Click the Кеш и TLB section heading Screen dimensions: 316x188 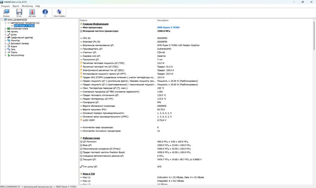point(89,174)
